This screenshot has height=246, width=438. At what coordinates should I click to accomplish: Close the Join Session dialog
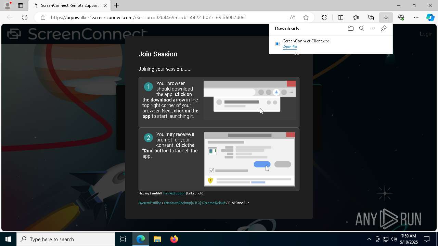click(297, 54)
